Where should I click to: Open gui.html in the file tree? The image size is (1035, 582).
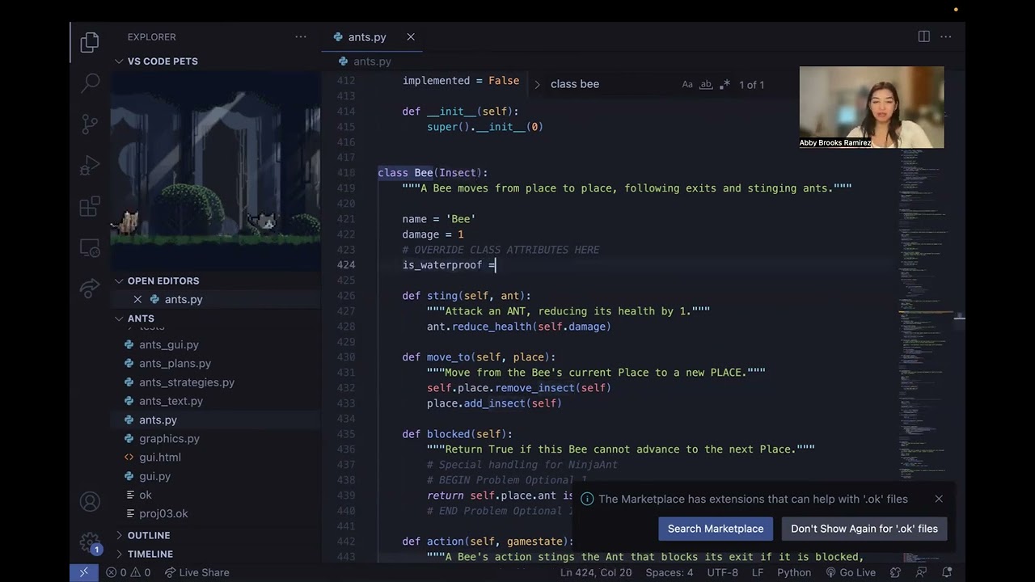pos(160,458)
